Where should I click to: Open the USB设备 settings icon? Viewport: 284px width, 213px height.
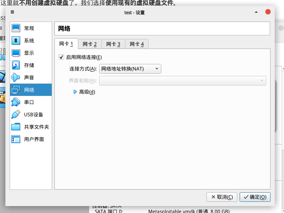pyautogui.click(x=16, y=114)
